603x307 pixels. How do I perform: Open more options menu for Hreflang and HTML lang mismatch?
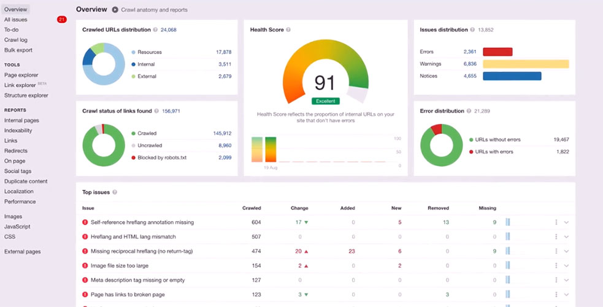[x=556, y=236]
